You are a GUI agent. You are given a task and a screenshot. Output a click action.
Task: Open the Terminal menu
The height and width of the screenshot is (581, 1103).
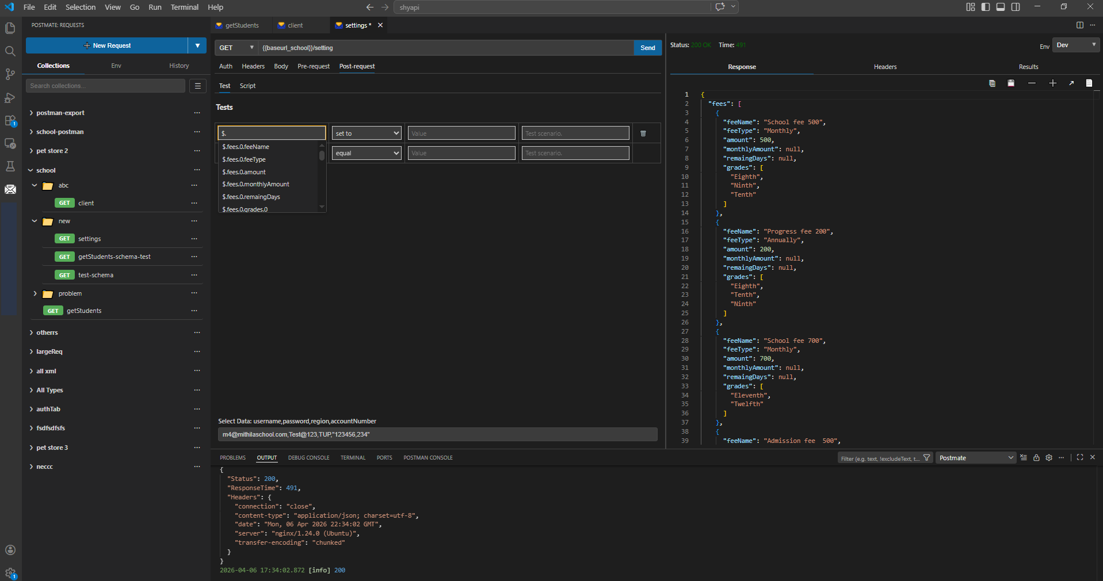(x=184, y=7)
